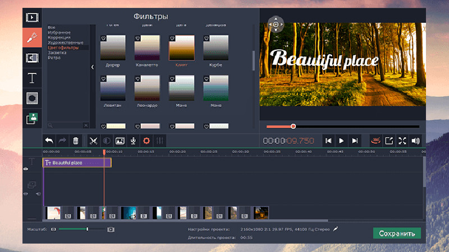Click the timeline zoom scale slider
The image size is (449, 252).
pos(87,229)
